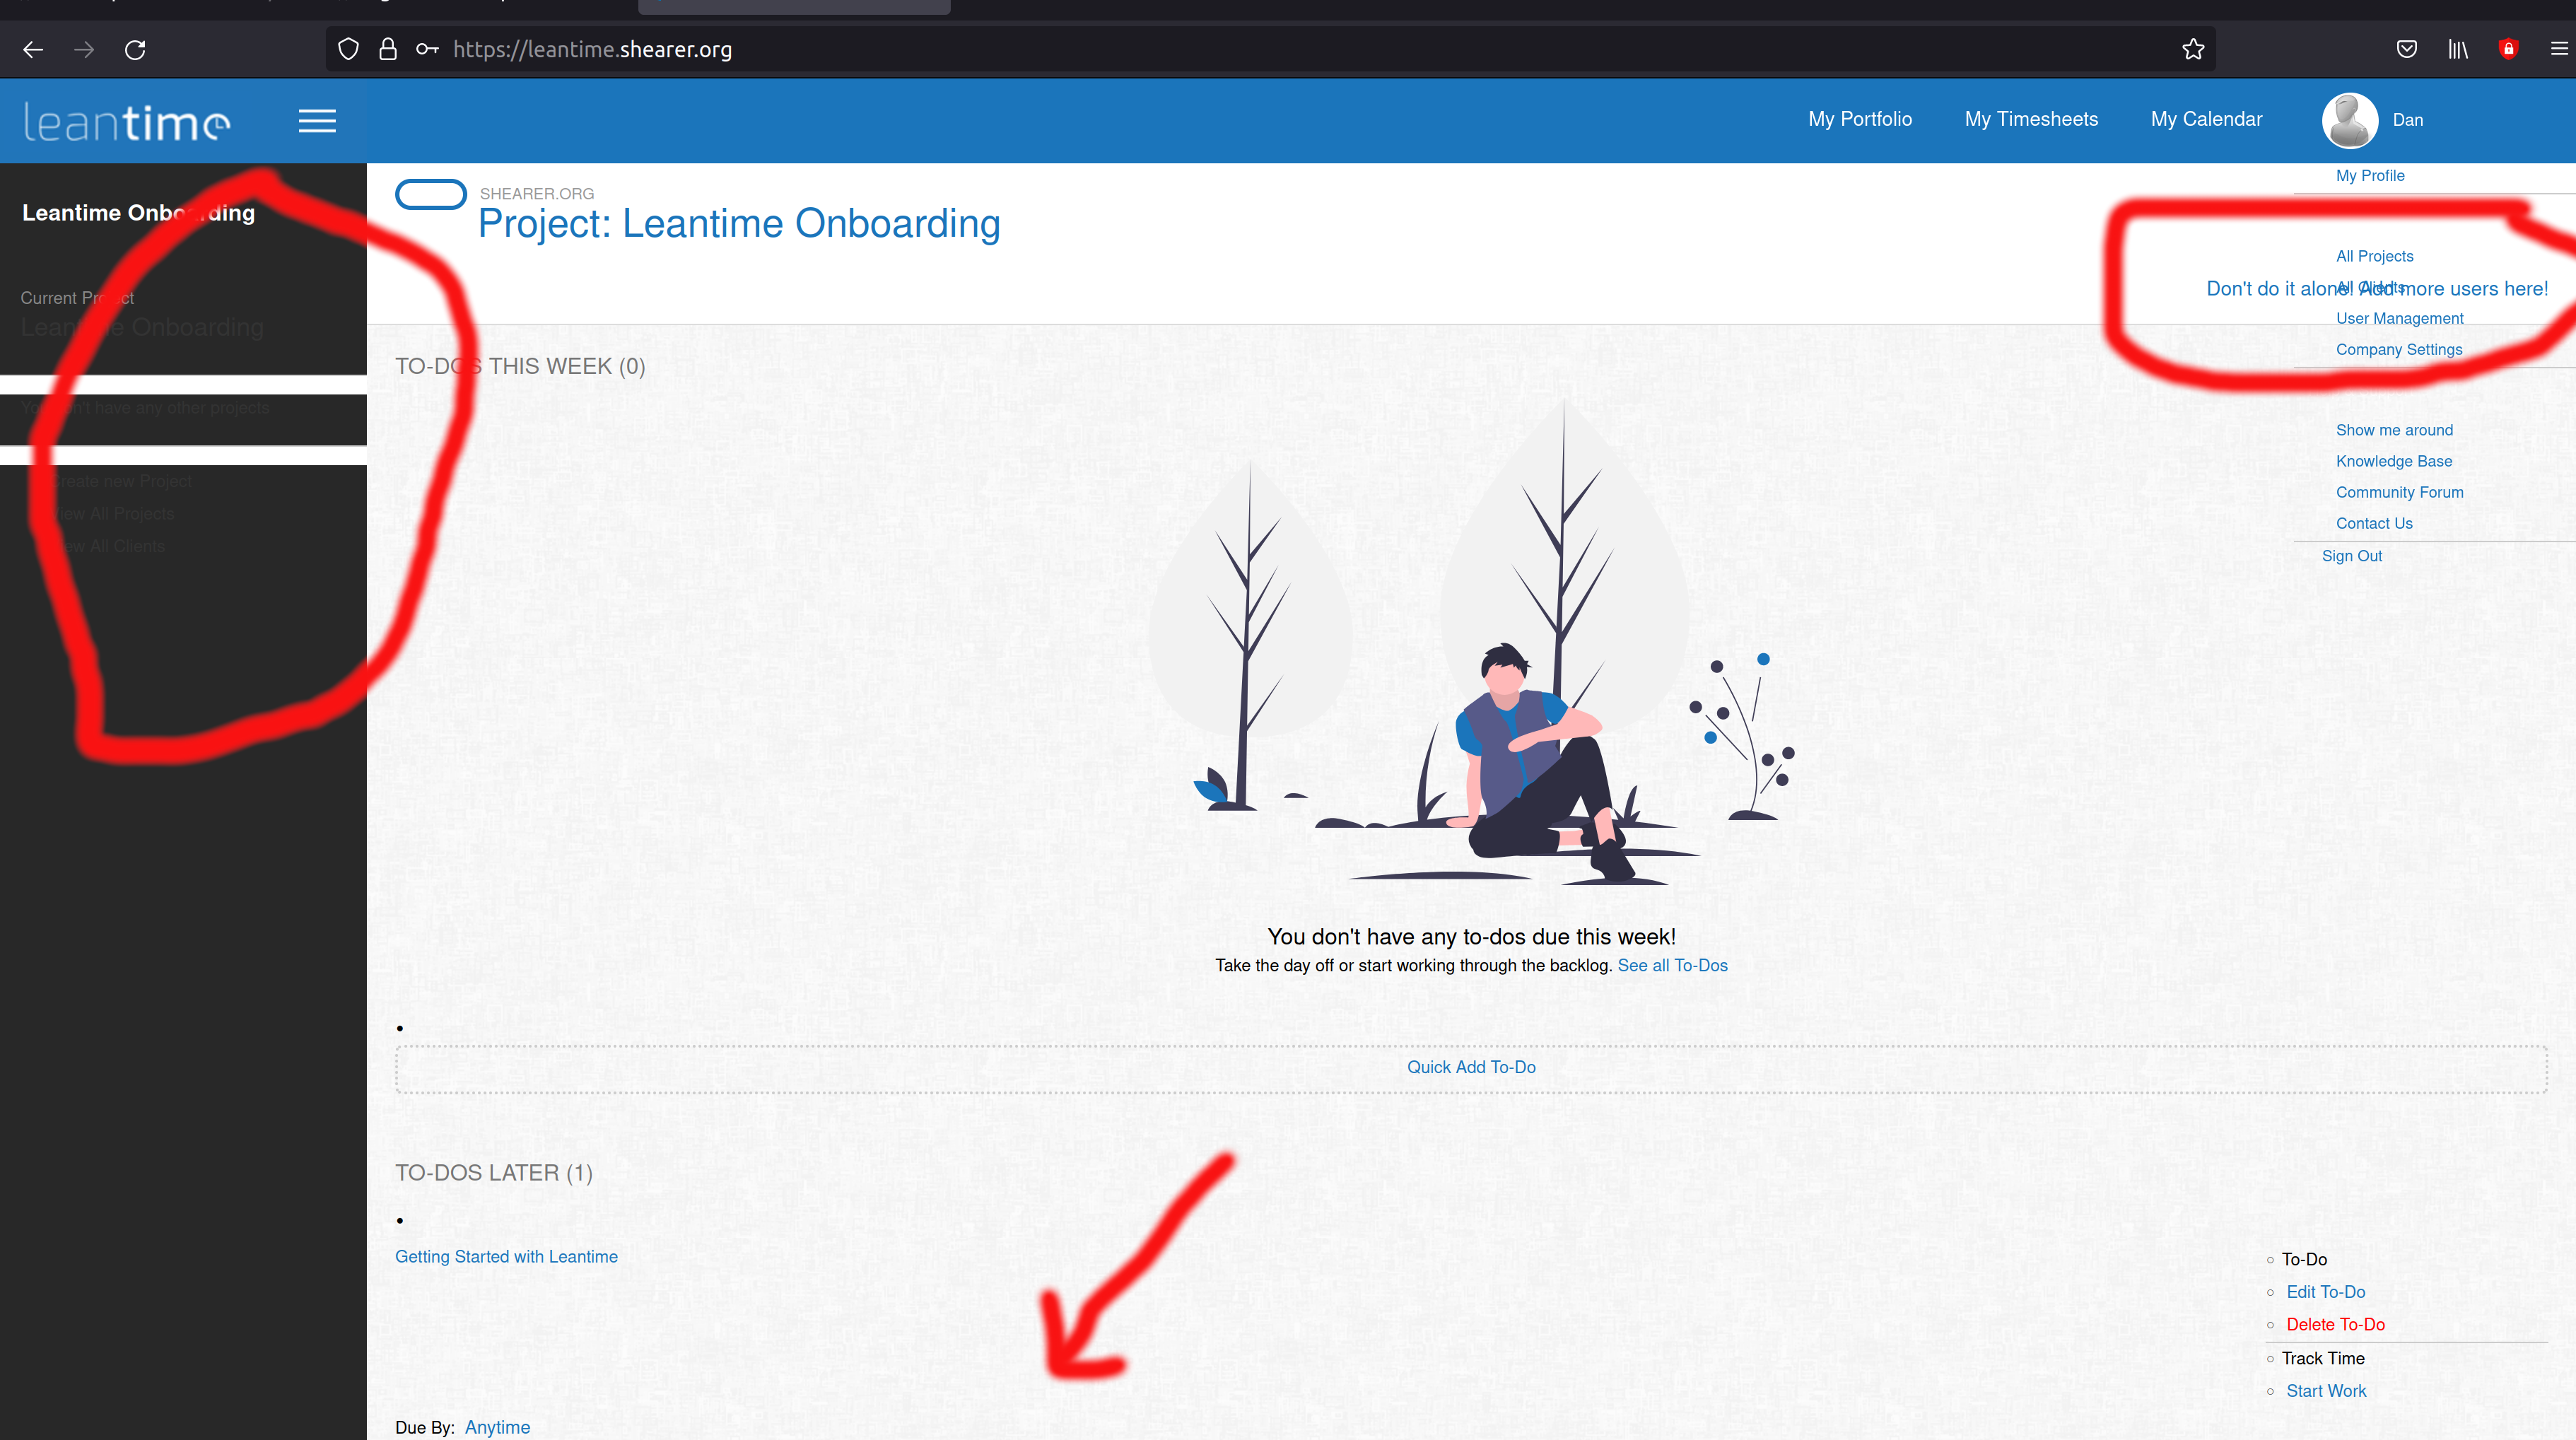This screenshot has height=1440, width=2576.
Task: Open the tracking protection shield icon
Action: (x=348, y=49)
